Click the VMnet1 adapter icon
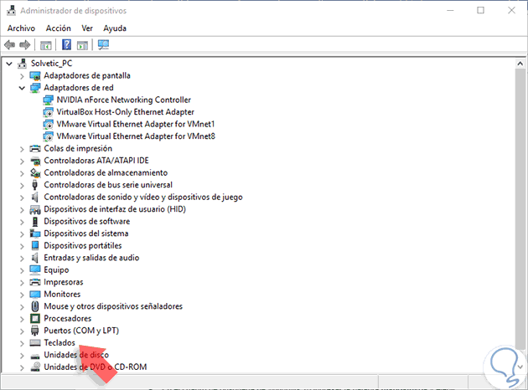 48,124
